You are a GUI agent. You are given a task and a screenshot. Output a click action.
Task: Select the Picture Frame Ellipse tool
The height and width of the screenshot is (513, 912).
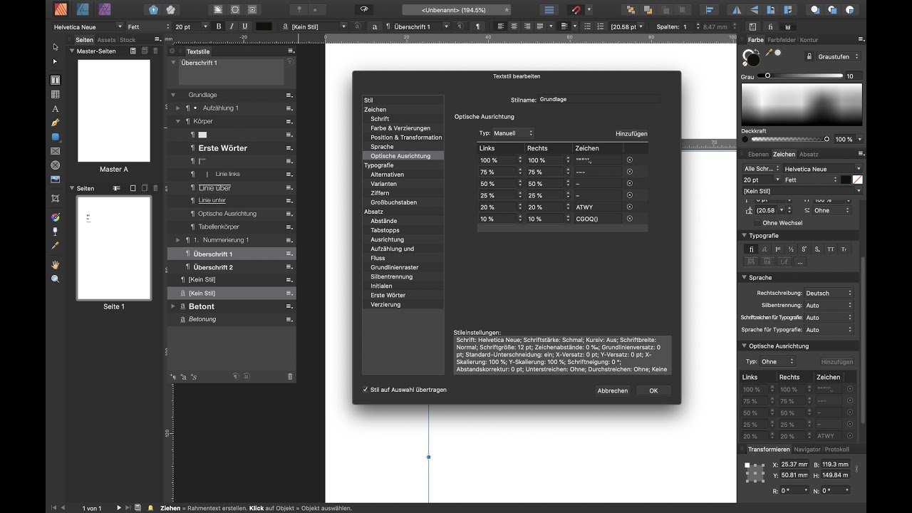click(x=56, y=165)
